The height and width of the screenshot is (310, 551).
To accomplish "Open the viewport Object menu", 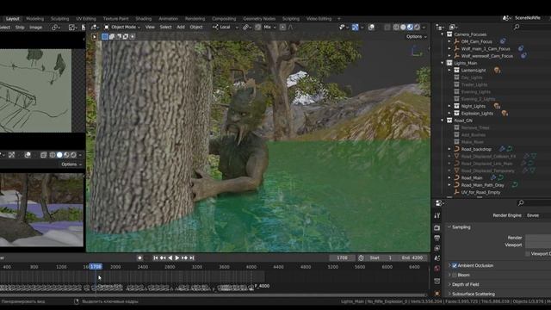I will (196, 27).
